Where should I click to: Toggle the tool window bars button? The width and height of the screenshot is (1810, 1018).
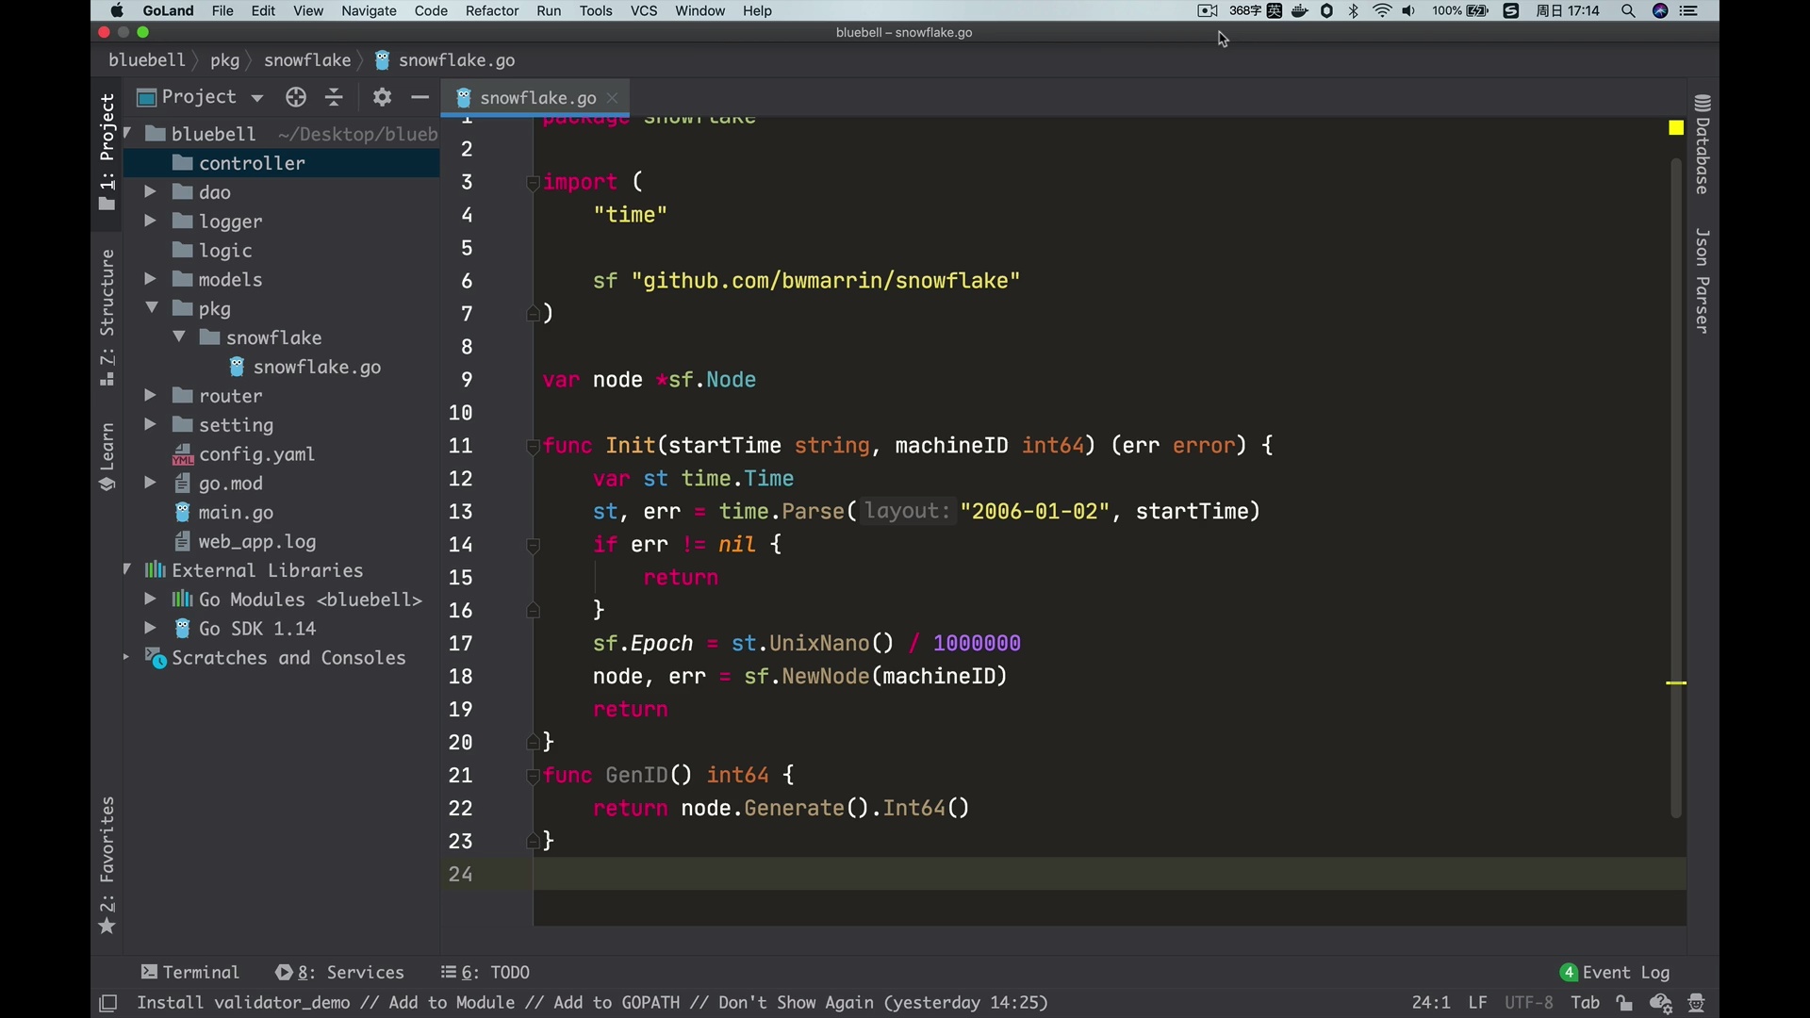[108, 1004]
